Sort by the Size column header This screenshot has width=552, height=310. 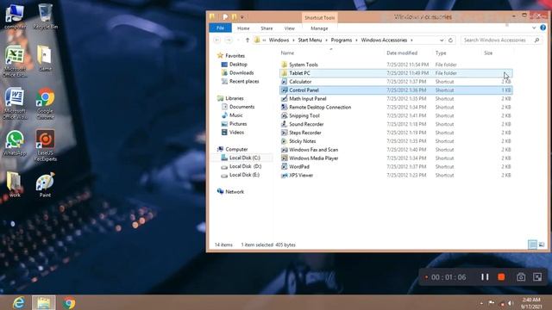coord(488,53)
